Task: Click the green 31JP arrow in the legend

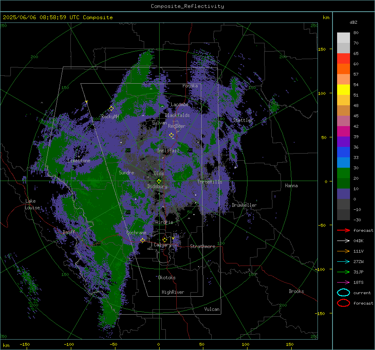Action: pyautogui.click(x=343, y=272)
